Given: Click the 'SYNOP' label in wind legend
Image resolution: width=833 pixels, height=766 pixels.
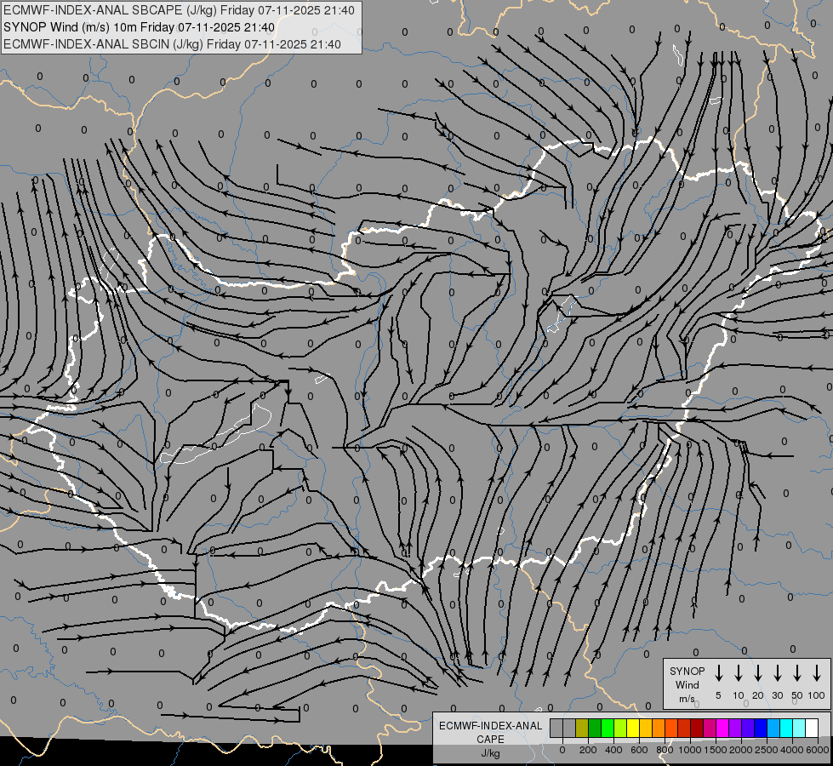Looking at the screenshot, I should (x=687, y=671).
